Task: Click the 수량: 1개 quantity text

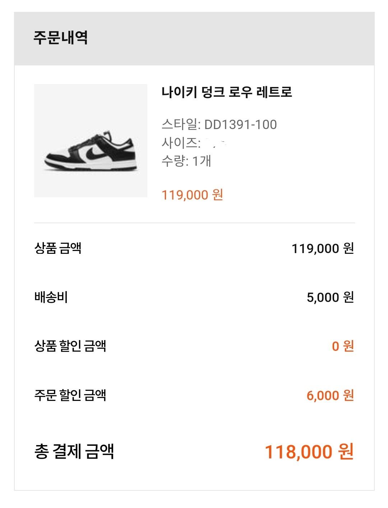Action: click(186, 161)
